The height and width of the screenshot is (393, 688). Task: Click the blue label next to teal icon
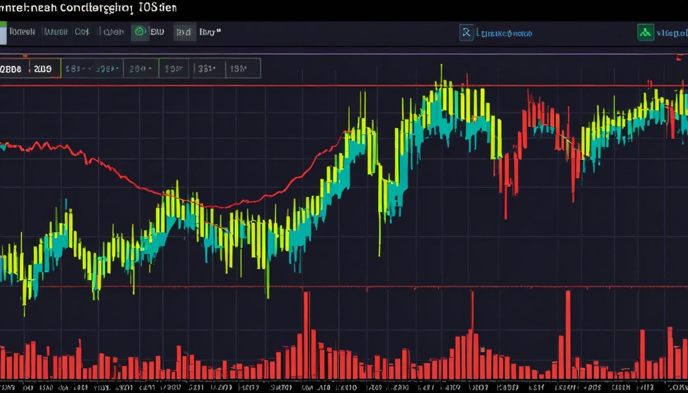pos(504,33)
